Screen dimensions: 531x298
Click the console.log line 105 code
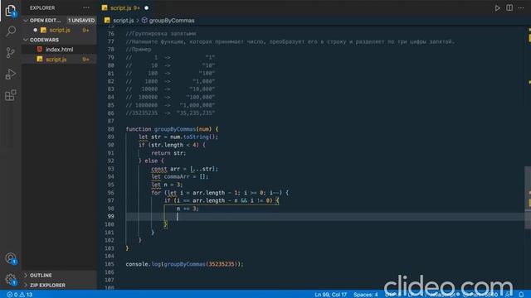click(184, 264)
